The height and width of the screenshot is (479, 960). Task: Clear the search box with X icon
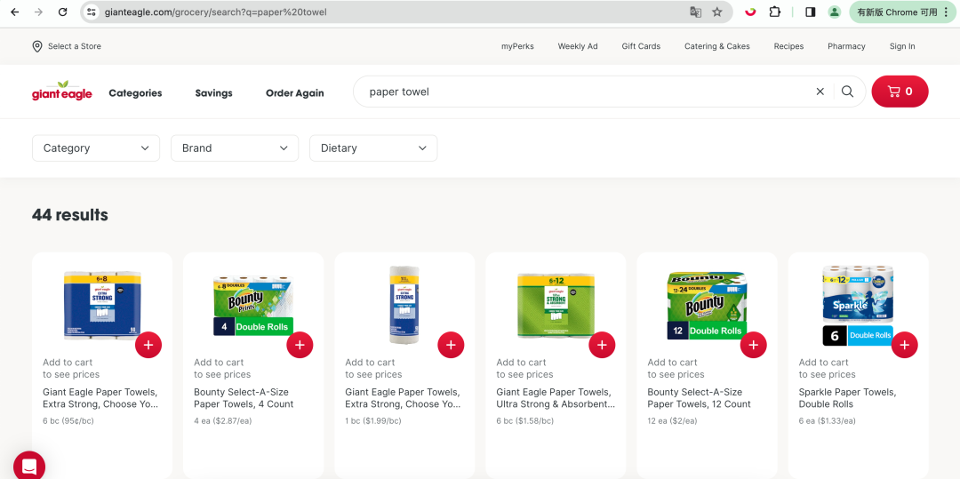(820, 92)
